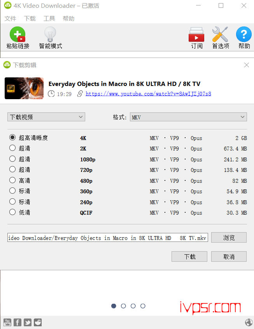The width and height of the screenshot is (254, 329).
Task: Select the 标清 360p quality option
Action: click(x=12, y=191)
